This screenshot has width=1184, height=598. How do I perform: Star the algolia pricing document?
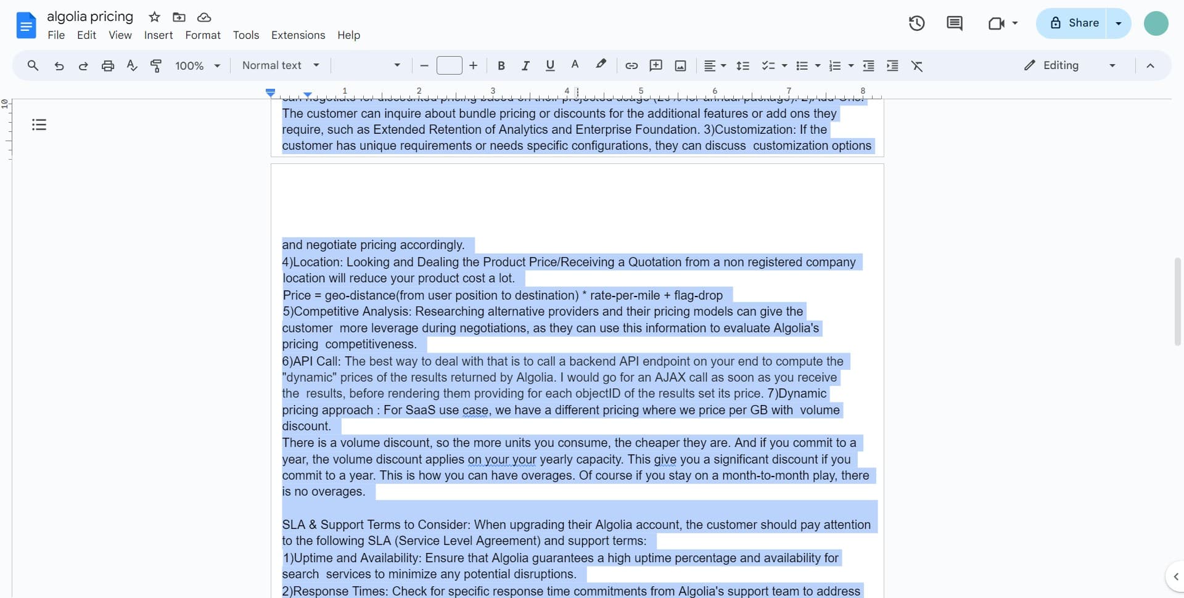coord(155,17)
